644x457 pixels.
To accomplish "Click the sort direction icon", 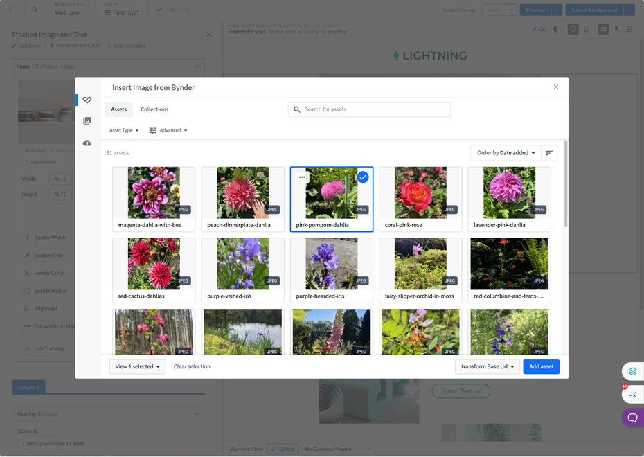I will coord(549,153).
